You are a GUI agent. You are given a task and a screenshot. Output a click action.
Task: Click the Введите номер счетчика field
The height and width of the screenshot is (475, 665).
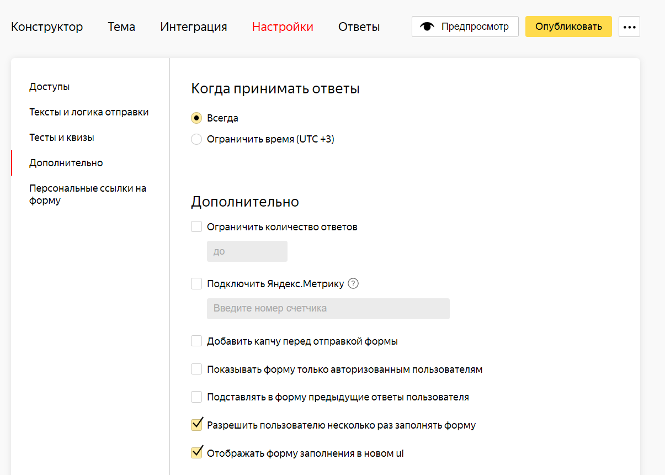[x=328, y=309]
